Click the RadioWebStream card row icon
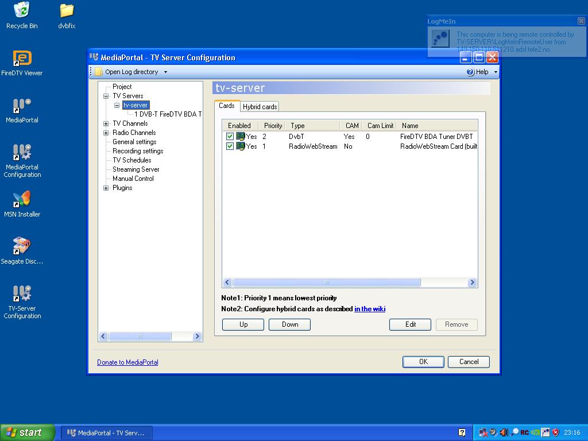 (241, 146)
